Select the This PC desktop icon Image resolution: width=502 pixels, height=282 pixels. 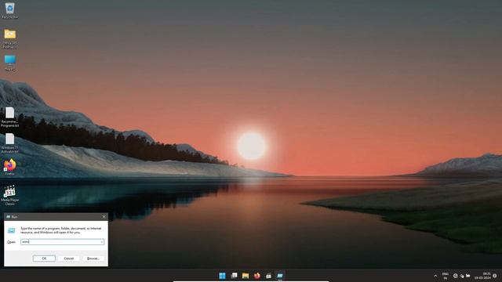(9, 63)
